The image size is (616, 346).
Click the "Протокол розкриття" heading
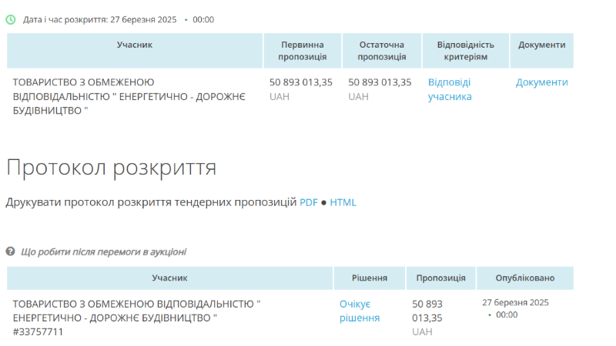tap(111, 168)
